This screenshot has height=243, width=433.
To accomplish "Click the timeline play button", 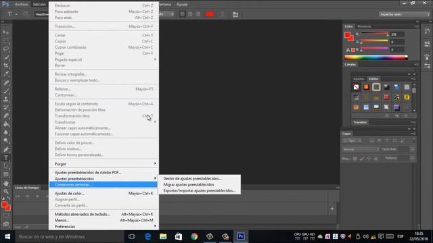I will pyautogui.click(x=38, y=196).
